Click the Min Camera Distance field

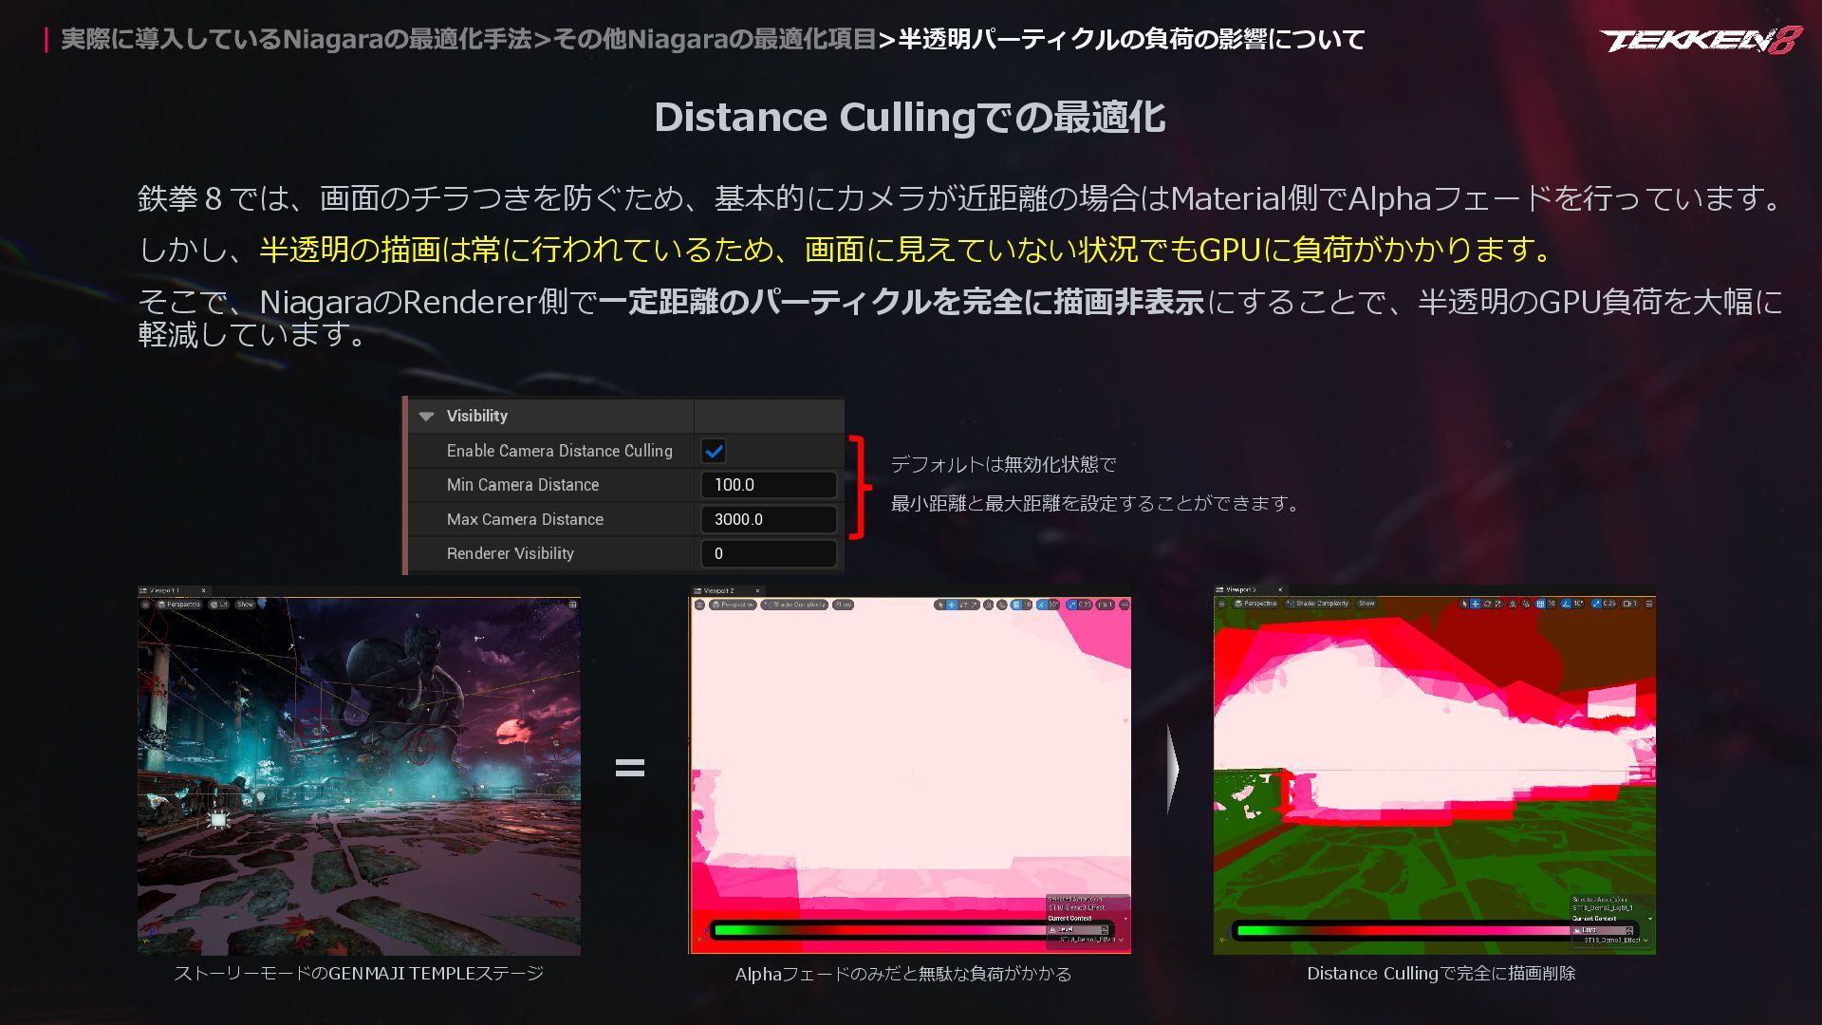tap(768, 485)
